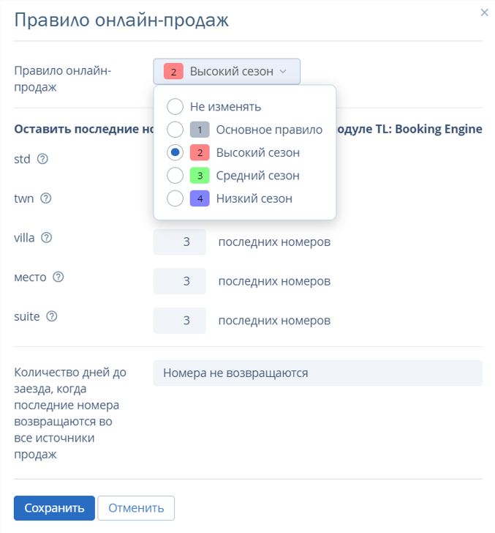Screen dimensions: 495x533
Task: Open help icon next to suite
Action: (x=52, y=316)
